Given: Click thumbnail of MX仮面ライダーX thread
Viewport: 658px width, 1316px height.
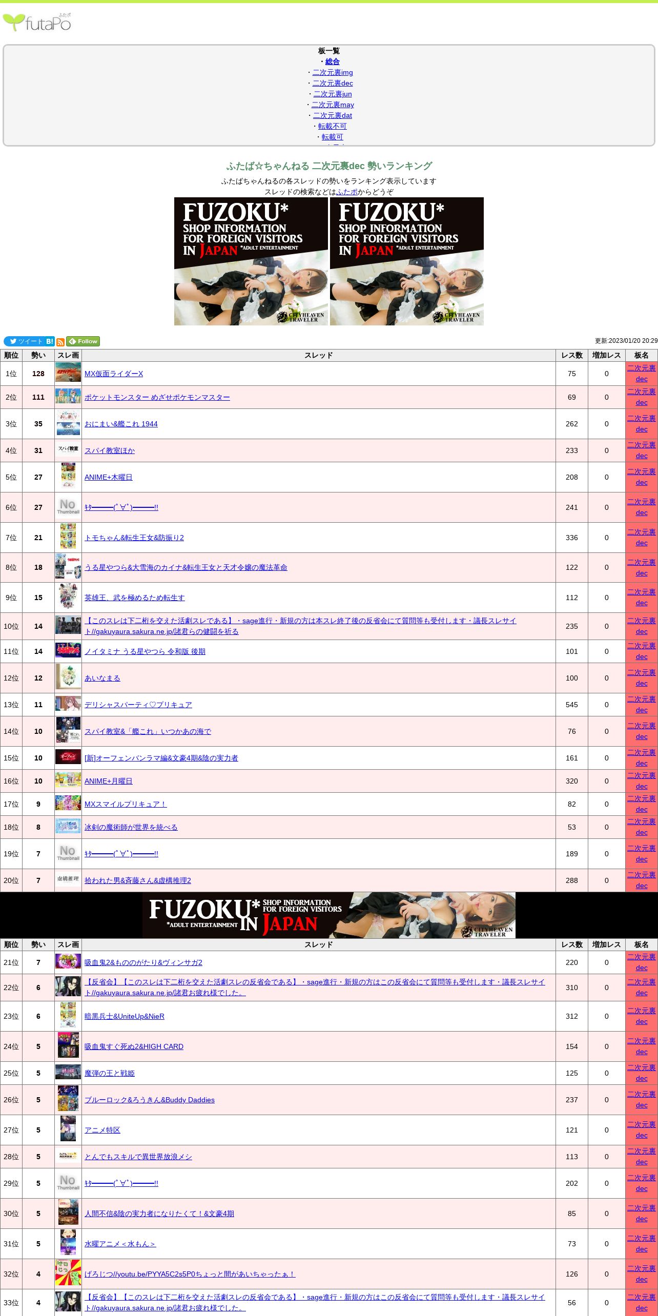Looking at the screenshot, I should [68, 372].
